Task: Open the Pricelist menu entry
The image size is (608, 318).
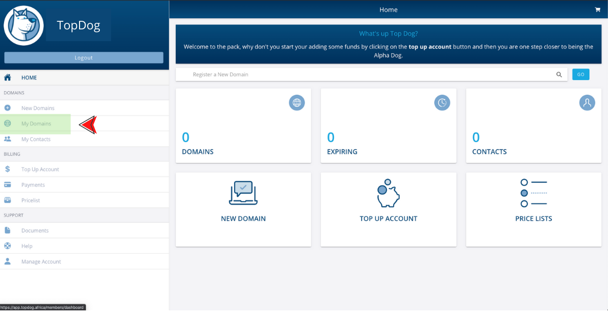Action: tap(84, 200)
